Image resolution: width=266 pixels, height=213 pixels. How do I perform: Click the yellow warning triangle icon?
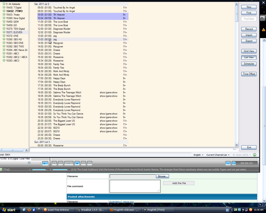263,30
